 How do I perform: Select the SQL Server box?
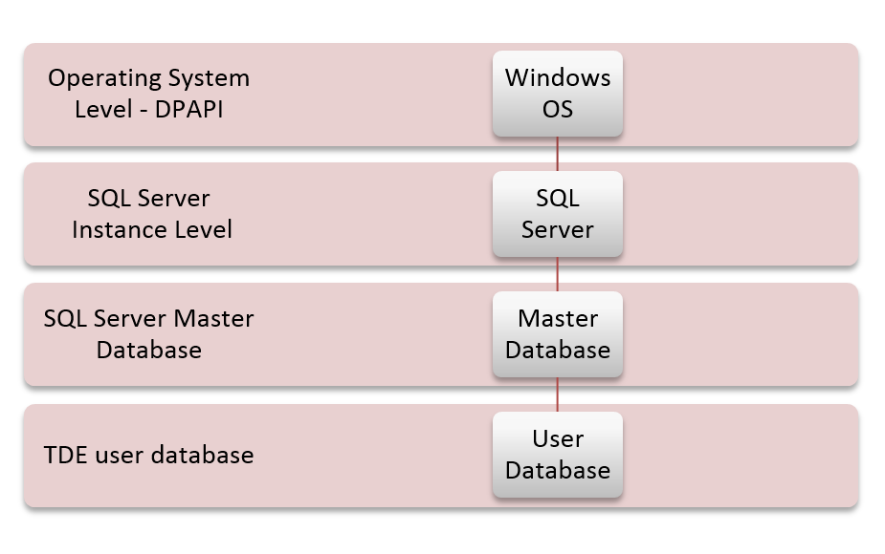(558, 214)
